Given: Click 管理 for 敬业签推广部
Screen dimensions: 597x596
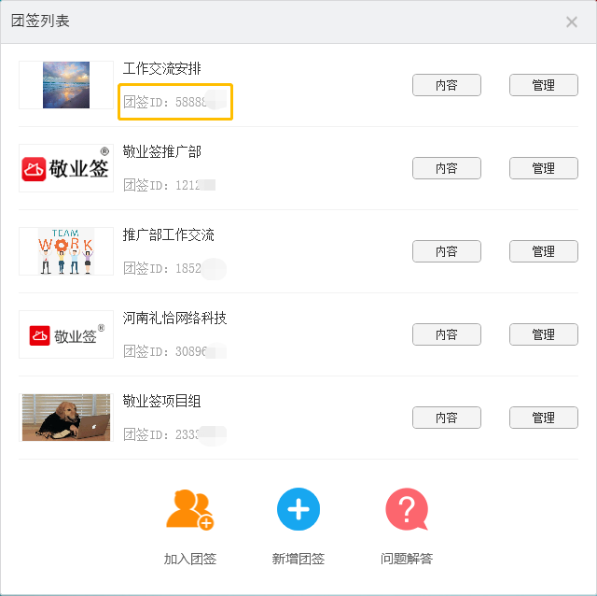Looking at the screenshot, I should 544,168.
